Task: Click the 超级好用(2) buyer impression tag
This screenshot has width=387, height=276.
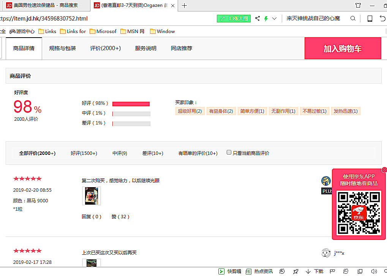Action: point(190,111)
